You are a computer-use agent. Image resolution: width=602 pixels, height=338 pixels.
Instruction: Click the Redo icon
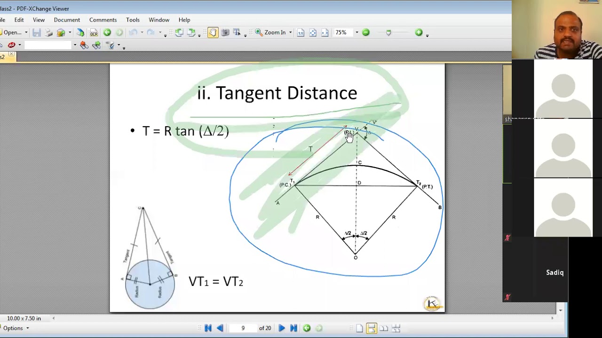tap(150, 32)
